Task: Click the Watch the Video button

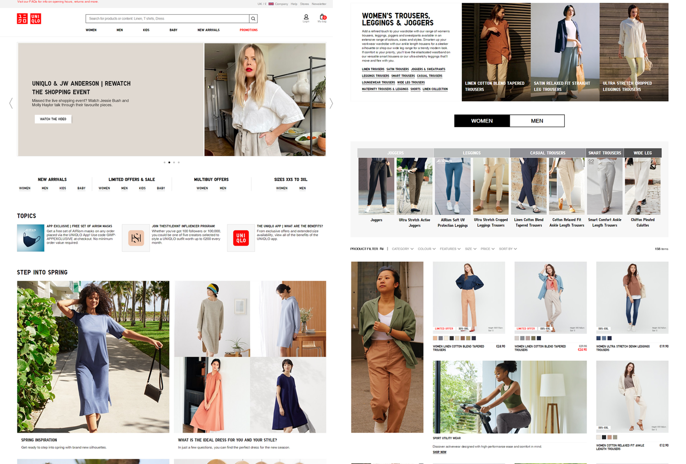Action: (53, 119)
